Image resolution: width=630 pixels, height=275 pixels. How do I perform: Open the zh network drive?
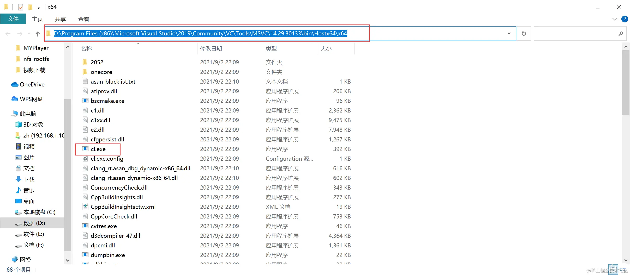pos(44,136)
